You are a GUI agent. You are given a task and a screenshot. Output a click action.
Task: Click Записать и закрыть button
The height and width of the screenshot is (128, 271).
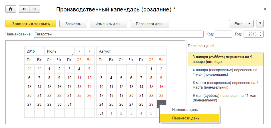[x=31, y=24]
